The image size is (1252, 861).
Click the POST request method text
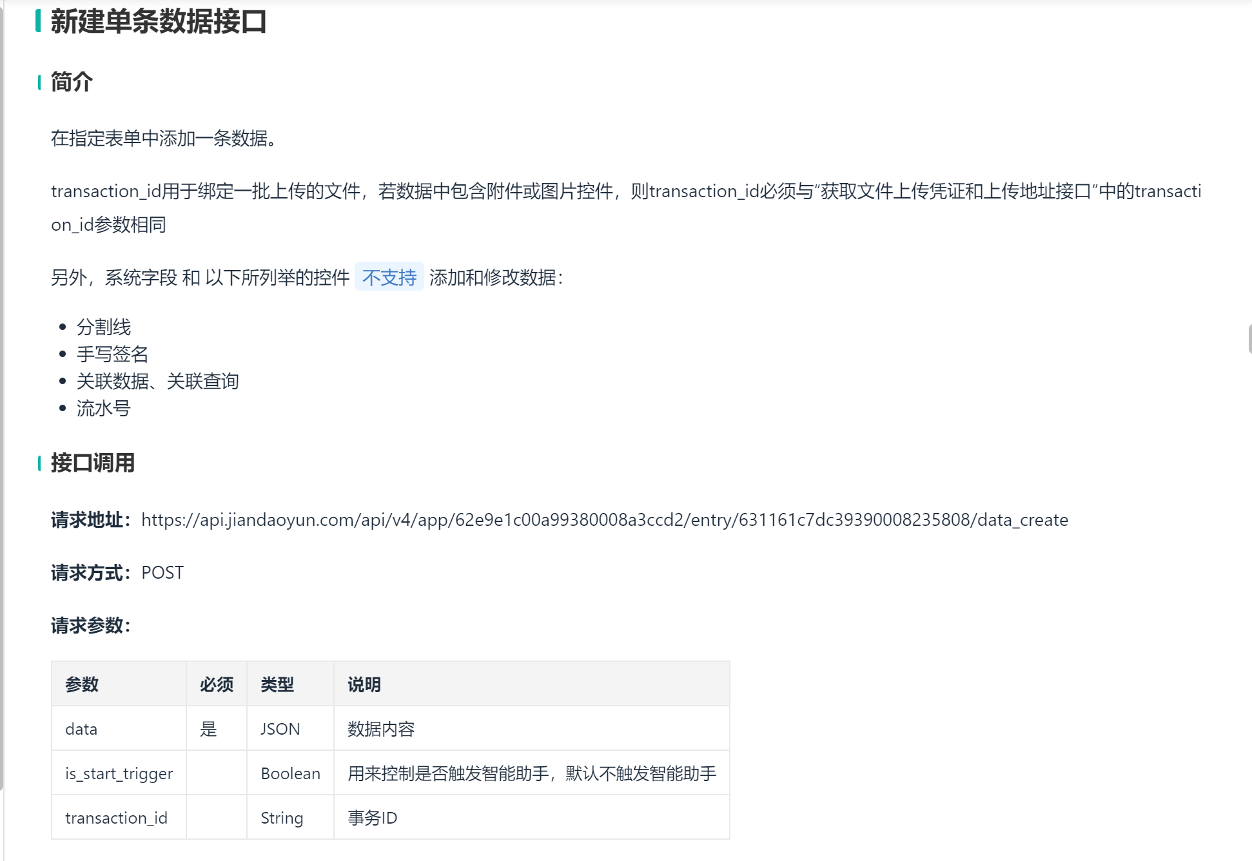[x=162, y=572]
